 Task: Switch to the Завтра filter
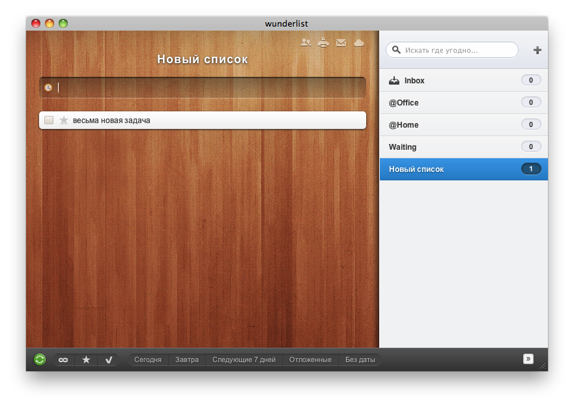click(x=187, y=359)
